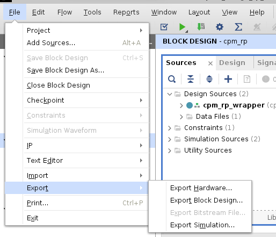This screenshot has width=276, height=237.
Task: Click the blue plus Add Sources icon
Action: pyautogui.click(x=228, y=79)
